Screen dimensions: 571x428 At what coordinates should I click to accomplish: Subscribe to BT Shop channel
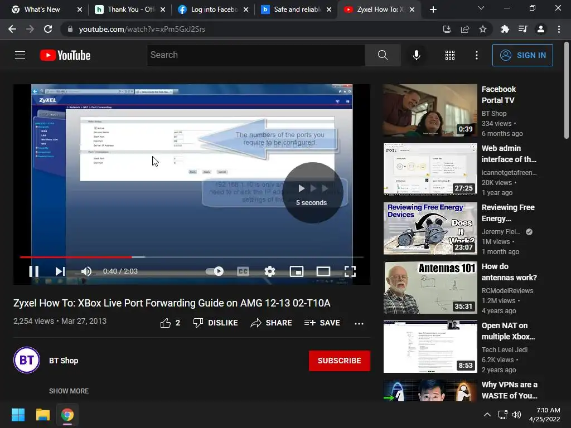tap(340, 361)
